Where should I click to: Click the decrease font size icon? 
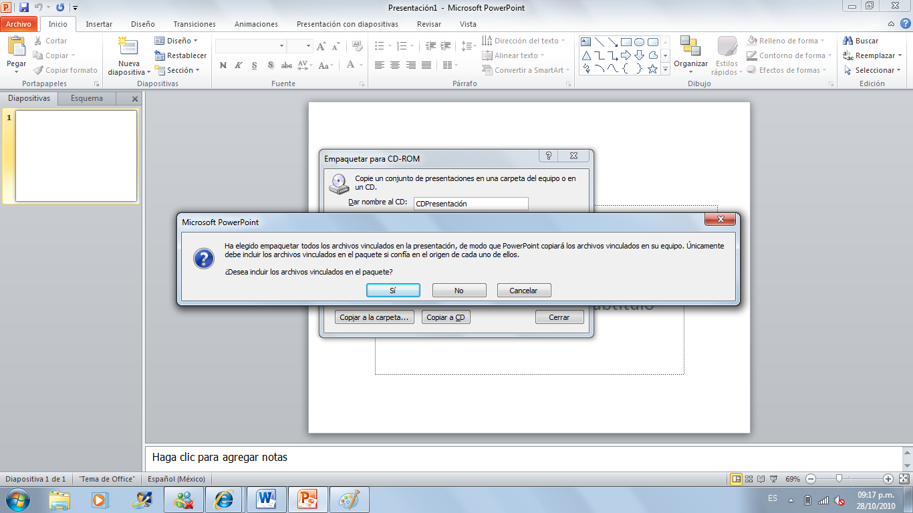click(336, 47)
